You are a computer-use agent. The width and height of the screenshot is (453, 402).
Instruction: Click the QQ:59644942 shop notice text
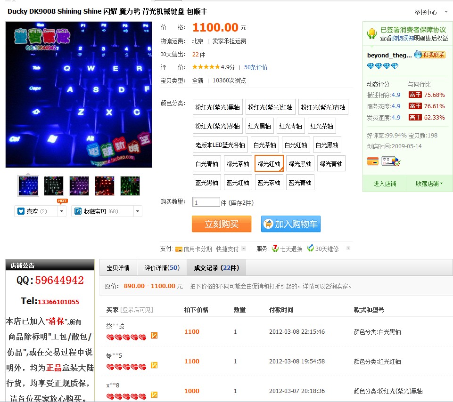pyautogui.click(x=50, y=280)
